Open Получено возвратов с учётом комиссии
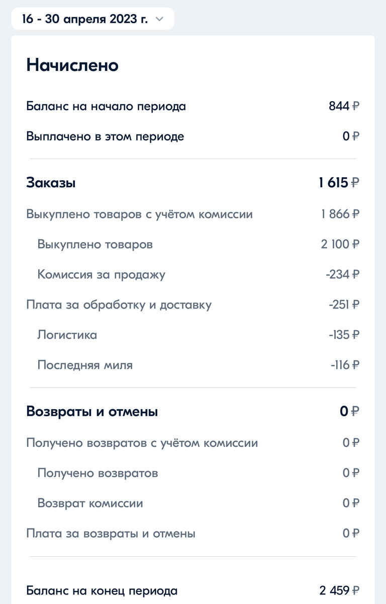The height and width of the screenshot is (604, 386). point(193,443)
